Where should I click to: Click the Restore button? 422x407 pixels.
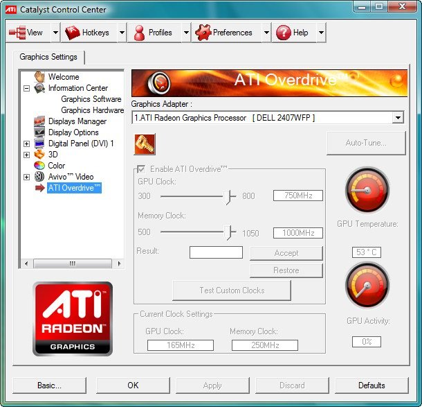click(x=286, y=270)
